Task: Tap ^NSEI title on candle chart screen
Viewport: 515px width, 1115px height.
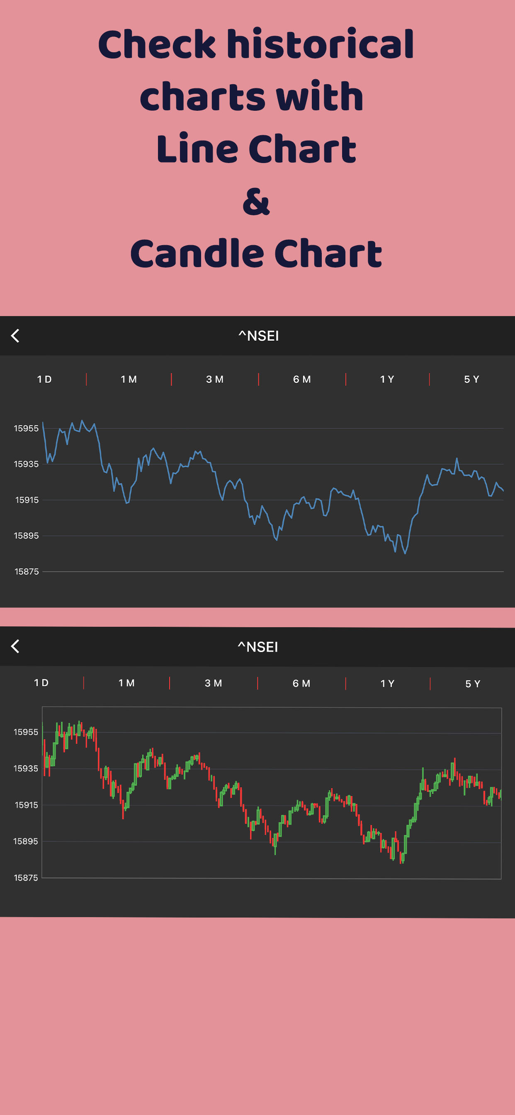Action: (x=258, y=647)
